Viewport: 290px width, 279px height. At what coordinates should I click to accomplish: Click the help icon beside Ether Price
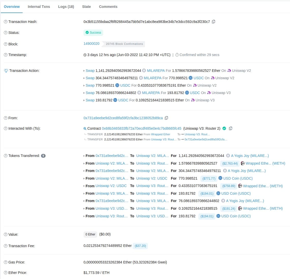click(x=6, y=273)
